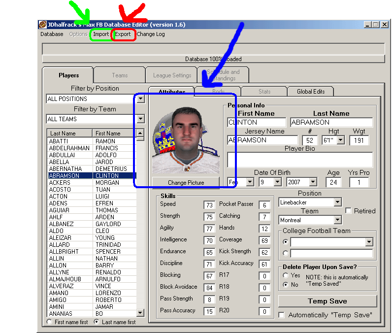Select player ABELLA JAROD in list
Screen dimensions: 392x333
click(92, 162)
